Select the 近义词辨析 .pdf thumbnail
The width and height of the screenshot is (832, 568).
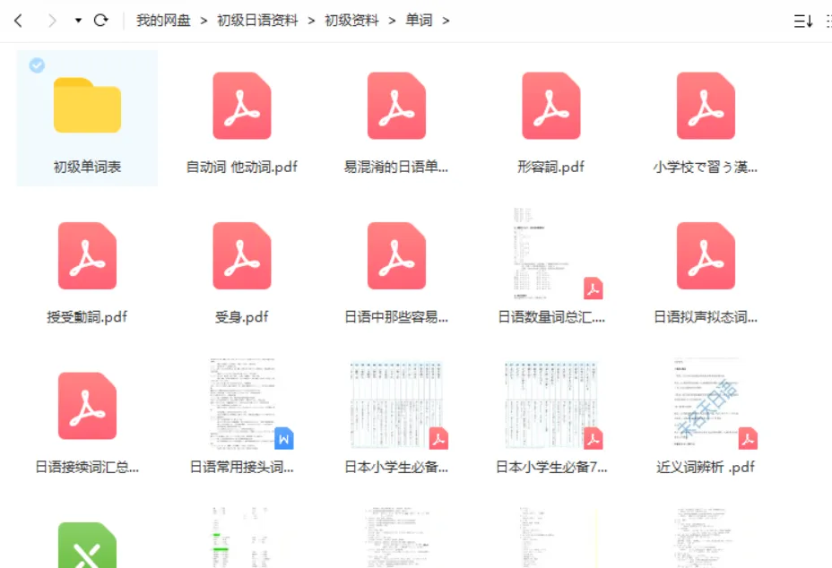(714, 403)
